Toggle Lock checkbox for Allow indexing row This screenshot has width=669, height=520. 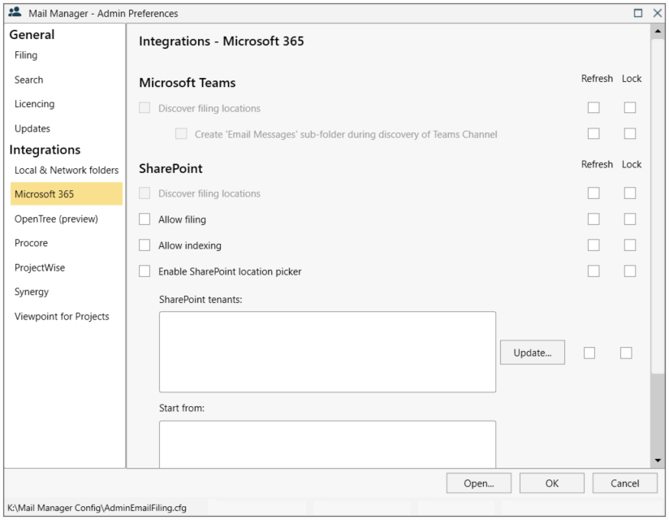pyautogui.click(x=630, y=245)
